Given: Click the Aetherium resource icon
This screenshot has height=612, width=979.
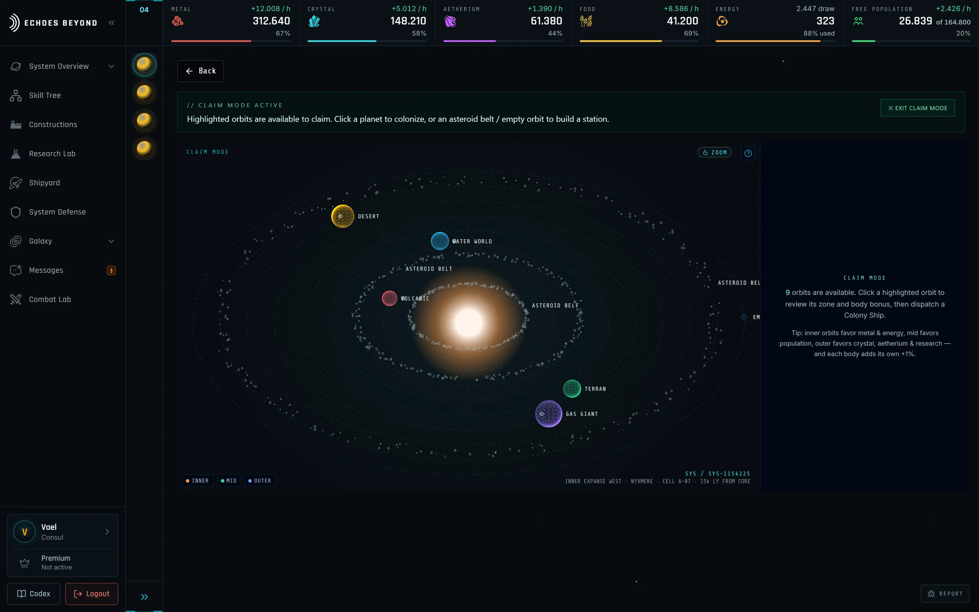Looking at the screenshot, I should 450,21.
